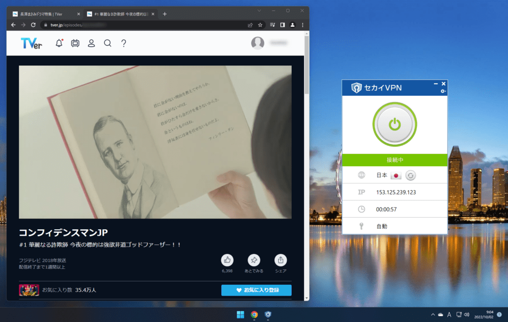Open a new Chrome tab
Viewport: 508px width, 322px height.
tap(165, 14)
